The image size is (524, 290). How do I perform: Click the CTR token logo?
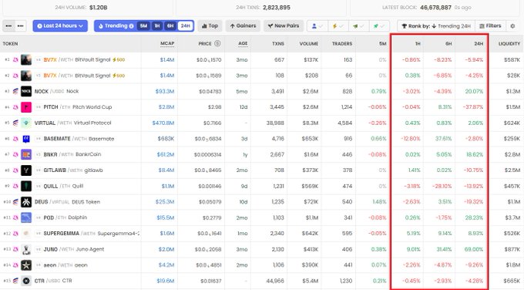pos(26,281)
